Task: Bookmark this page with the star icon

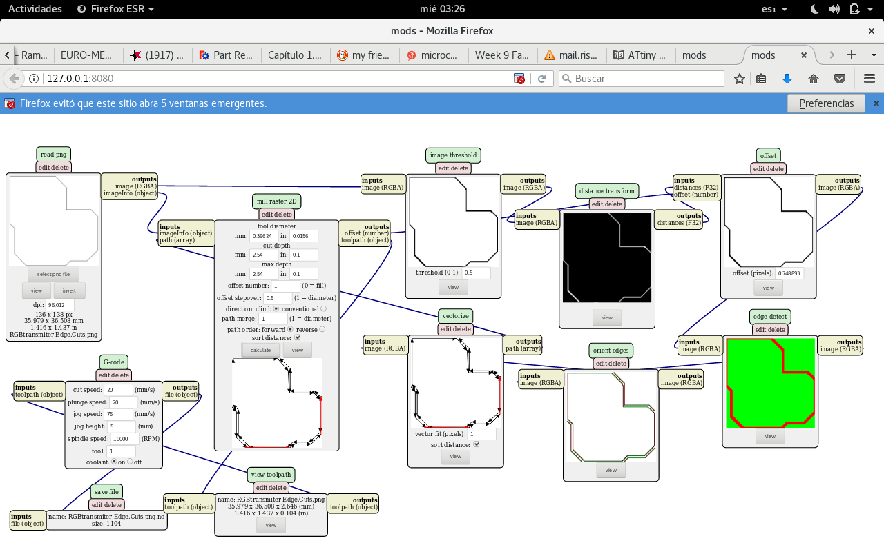Action: coord(740,79)
